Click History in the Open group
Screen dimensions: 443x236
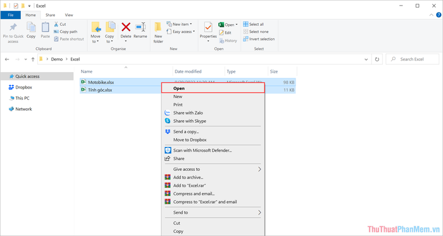228,40
